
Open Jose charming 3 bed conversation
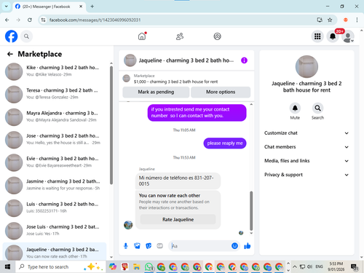(55, 140)
